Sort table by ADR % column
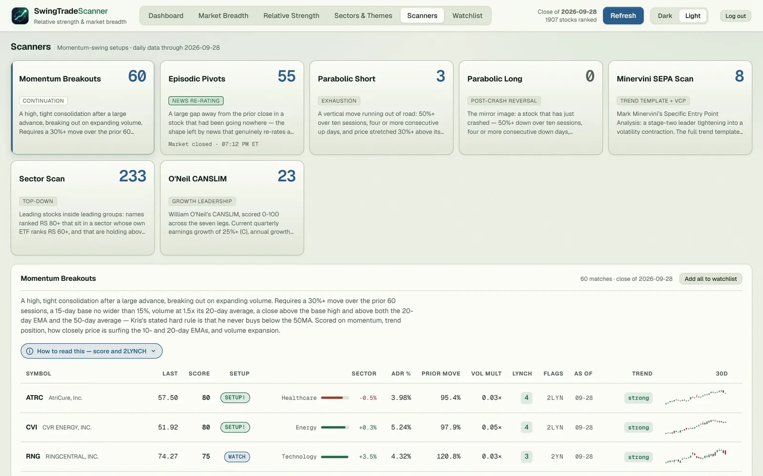 click(x=401, y=374)
